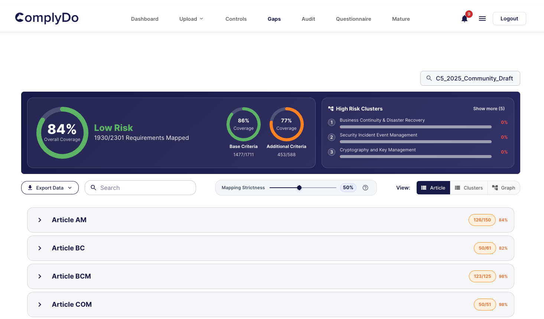Click the High Risk Clusters icon
544x319 pixels.
[331, 109]
